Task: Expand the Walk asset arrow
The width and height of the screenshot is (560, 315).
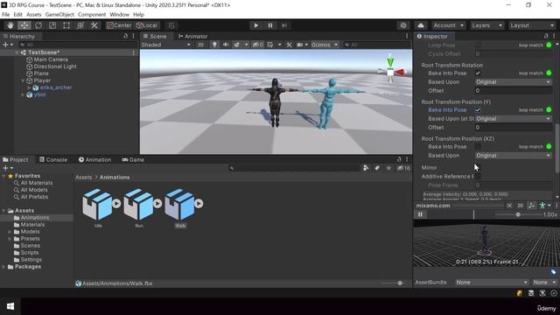Action: [199, 204]
